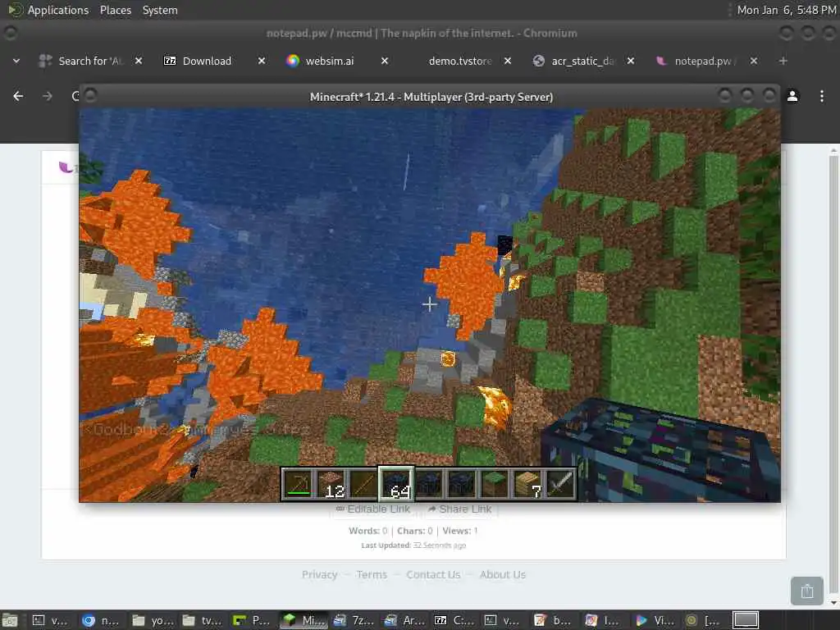Select the highlighted hotbar slot holding 64 blocks
This screenshot has height=630, width=840.
tap(396, 483)
